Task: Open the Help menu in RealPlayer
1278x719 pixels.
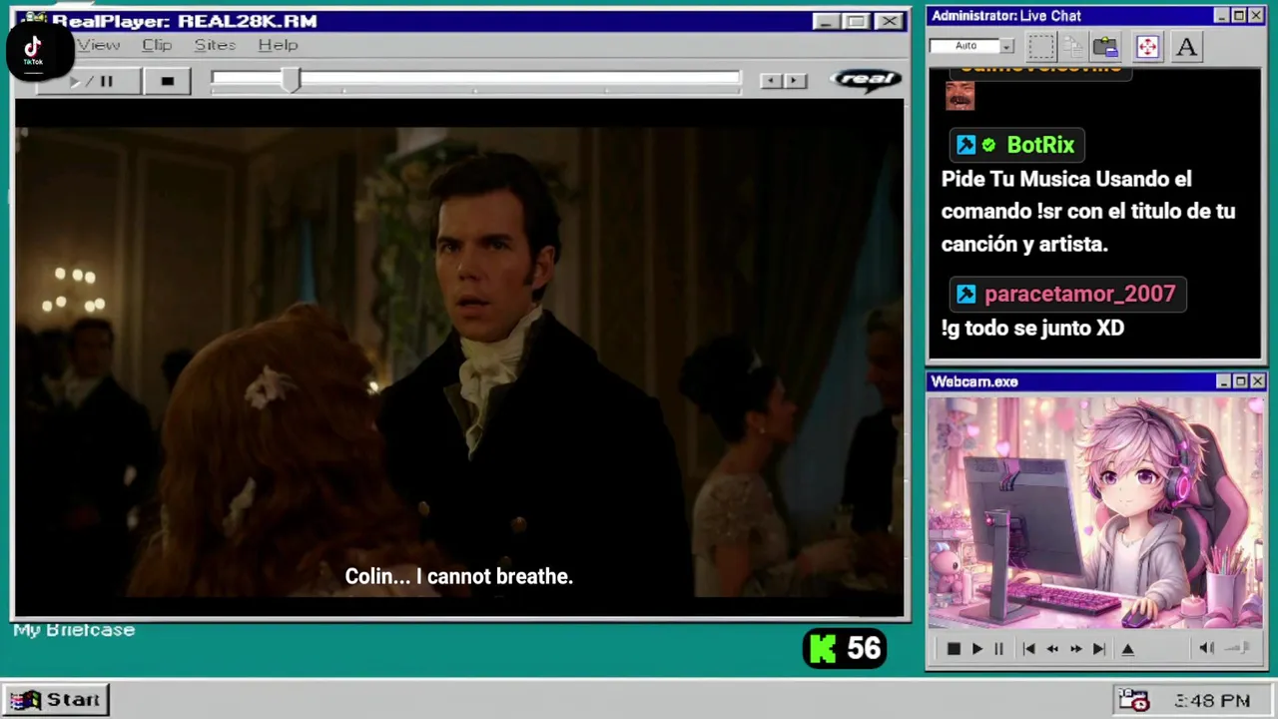Action: tap(278, 45)
